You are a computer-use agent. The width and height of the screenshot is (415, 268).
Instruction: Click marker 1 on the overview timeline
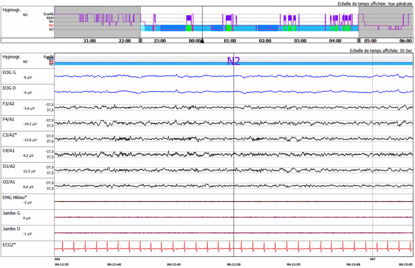[x=141, y=41]
